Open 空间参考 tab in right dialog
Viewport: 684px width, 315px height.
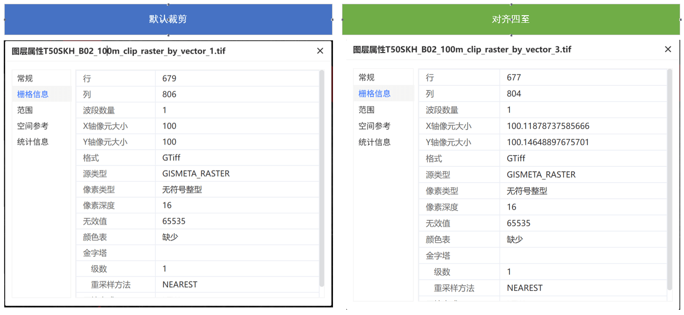(x=374, y=126)
